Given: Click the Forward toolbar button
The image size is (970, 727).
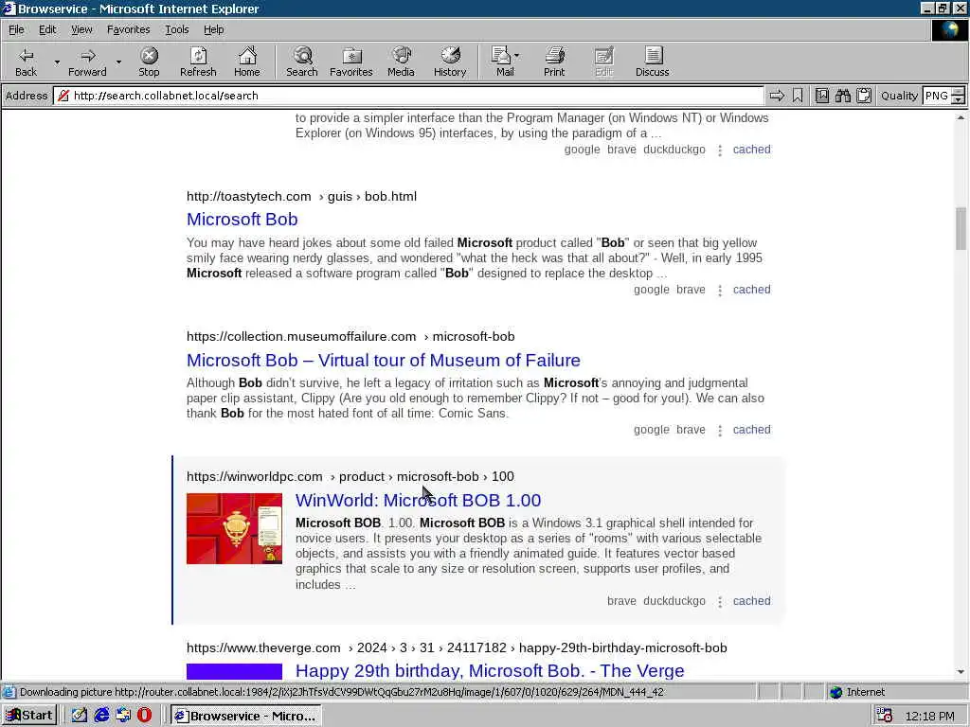Looking at the screenshot, I should tap(87, 62).
